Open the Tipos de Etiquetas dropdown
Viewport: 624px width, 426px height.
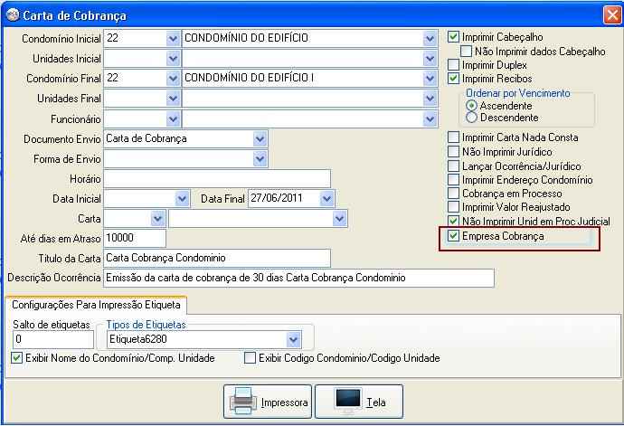pos(293,339)
